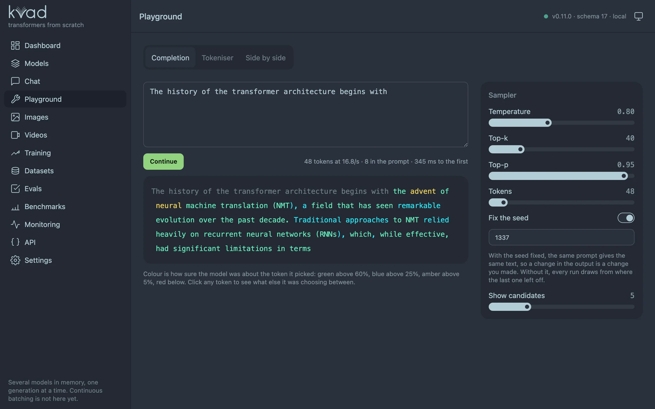
Task: Switch to the Side by side tab
Action: pos(266,58)
